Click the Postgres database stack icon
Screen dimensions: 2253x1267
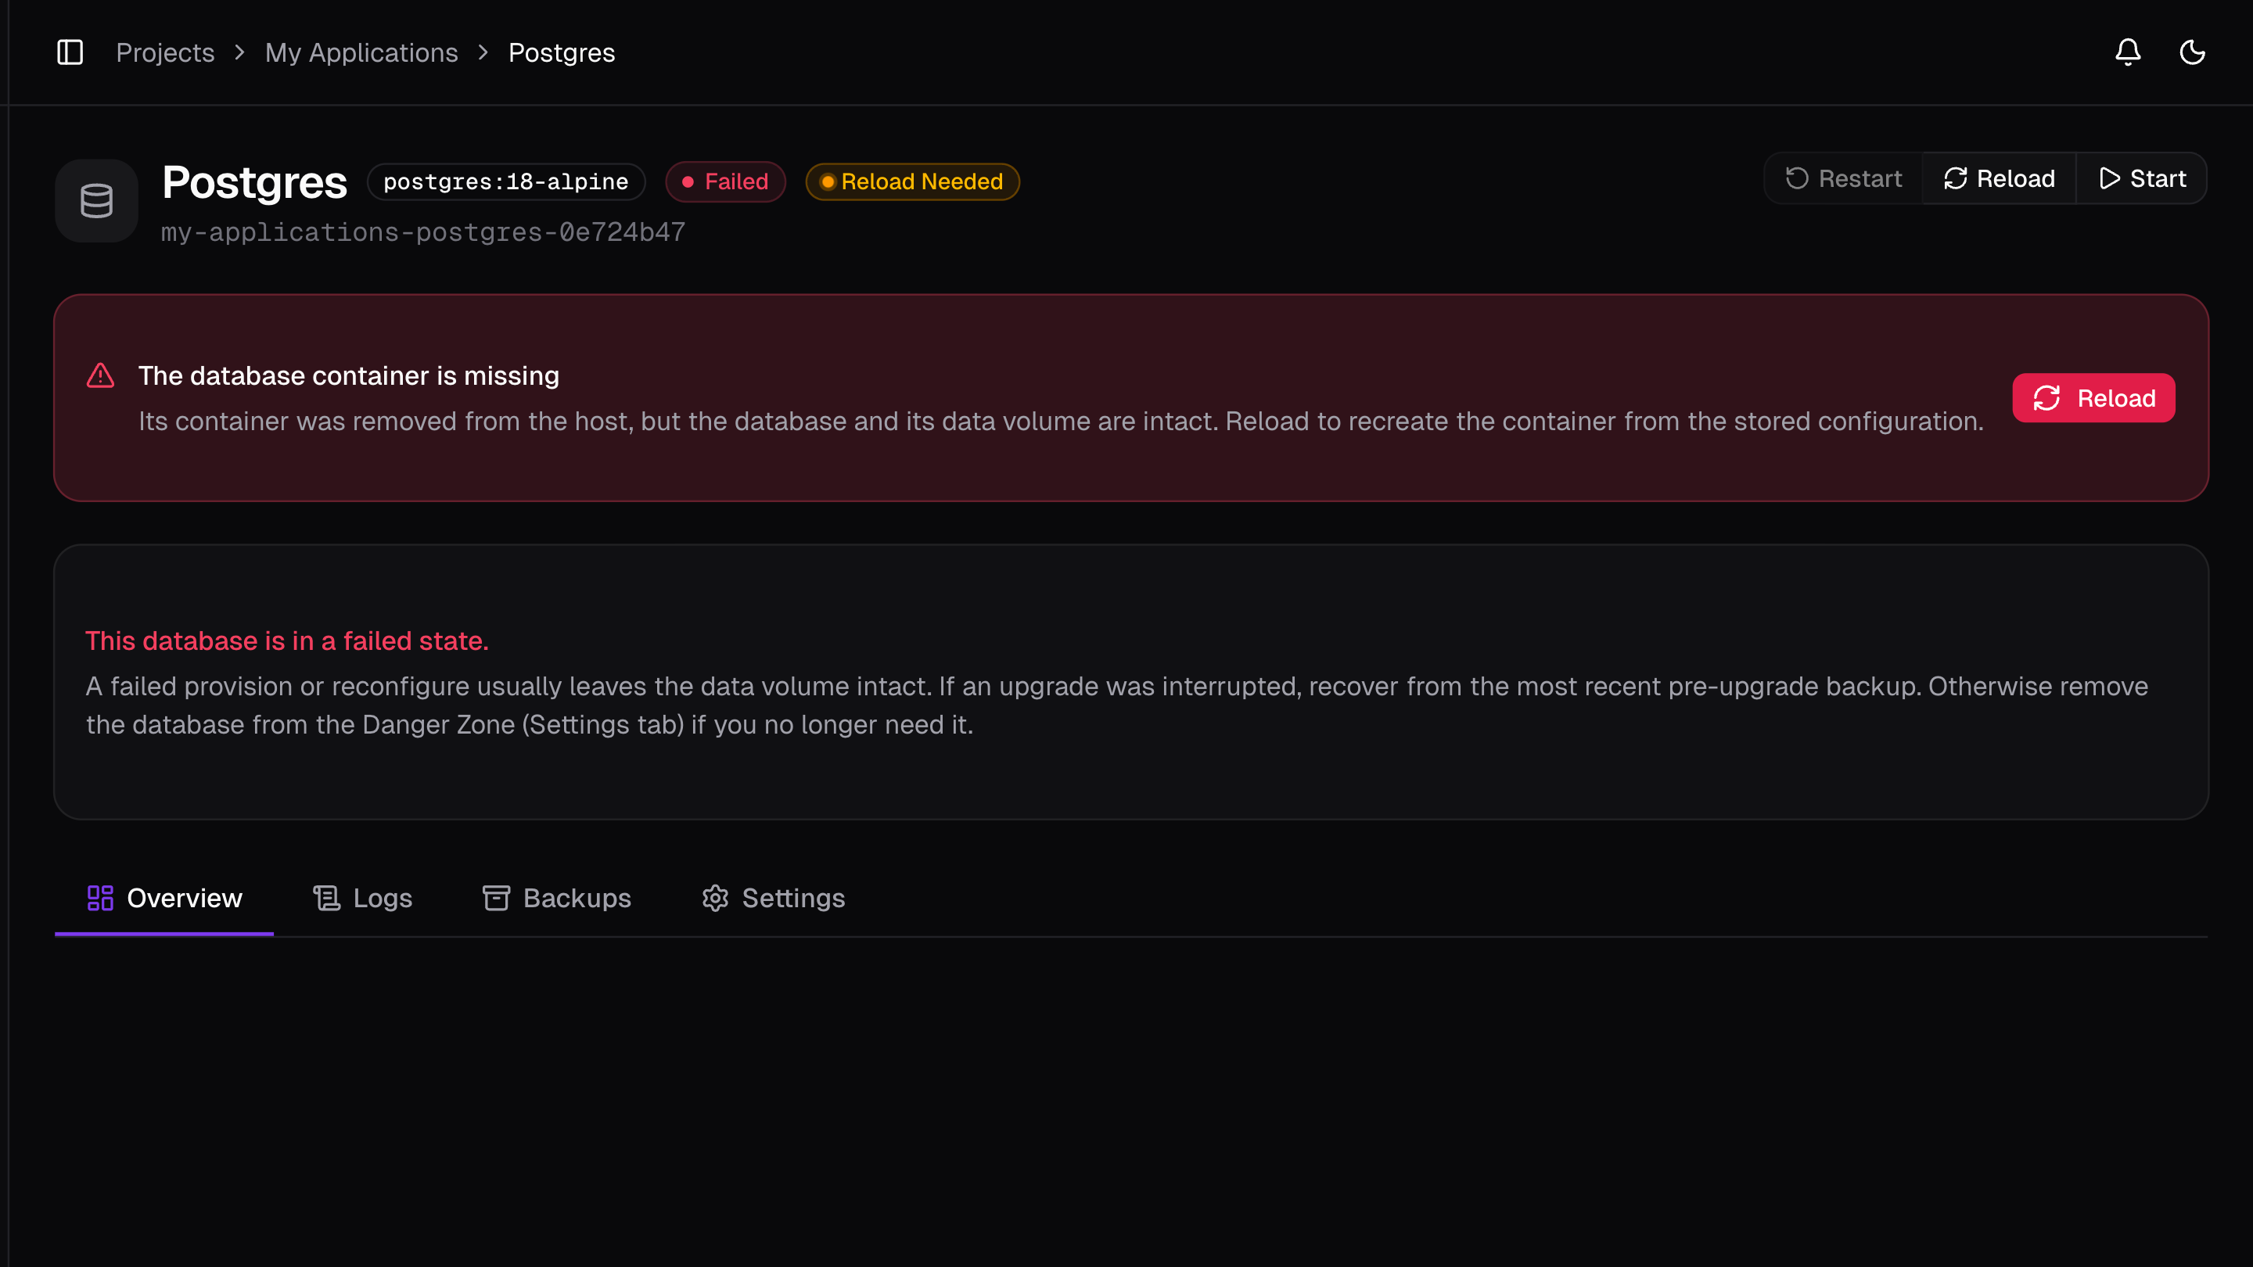click(x=96, y=201)
